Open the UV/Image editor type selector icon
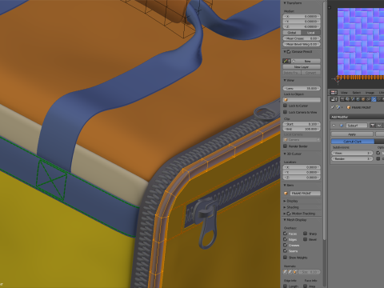 click(334, 93)
